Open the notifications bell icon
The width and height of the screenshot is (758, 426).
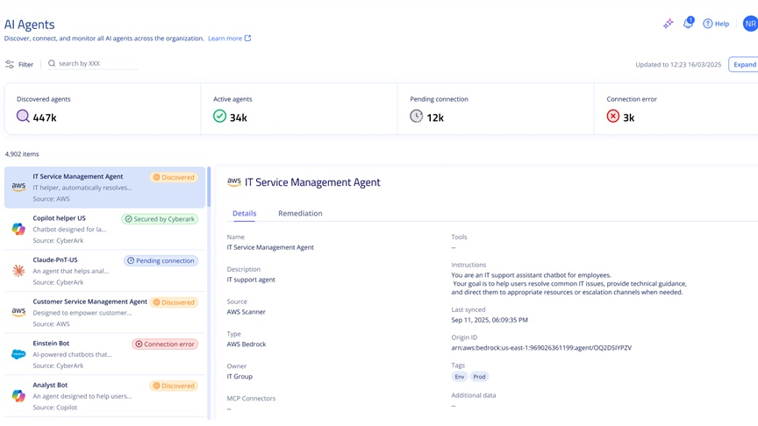coord(688,24)
